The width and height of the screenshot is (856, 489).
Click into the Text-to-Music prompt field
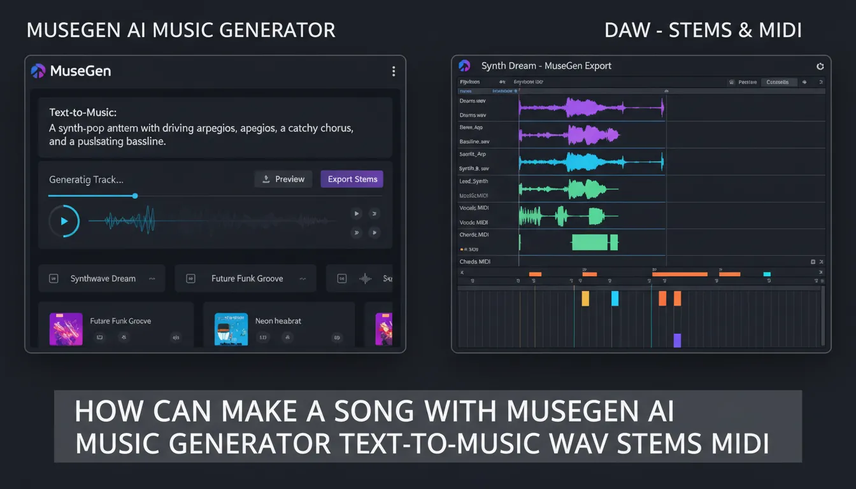[x=215, y=127]
